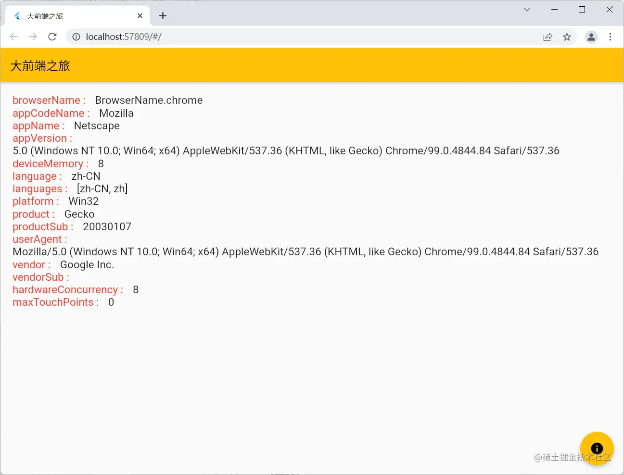Open the Chrome profile avatar
This screenshot has width=624, height=475.
[x=591, y=37]
